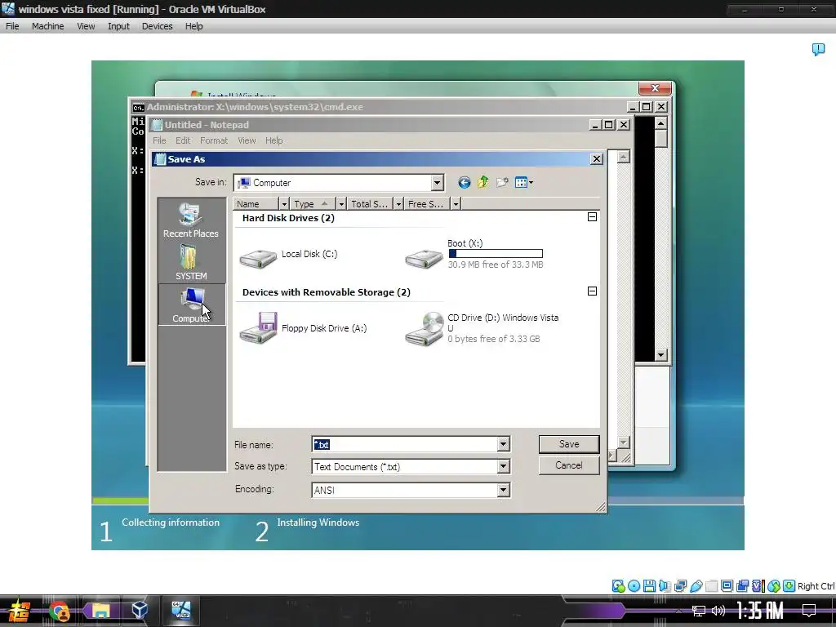Image resolution: width=836 pixels, height=627 pixels.
Task: Click the VirtualBox keyboard capture indicator
Action: tap(789, 586)
